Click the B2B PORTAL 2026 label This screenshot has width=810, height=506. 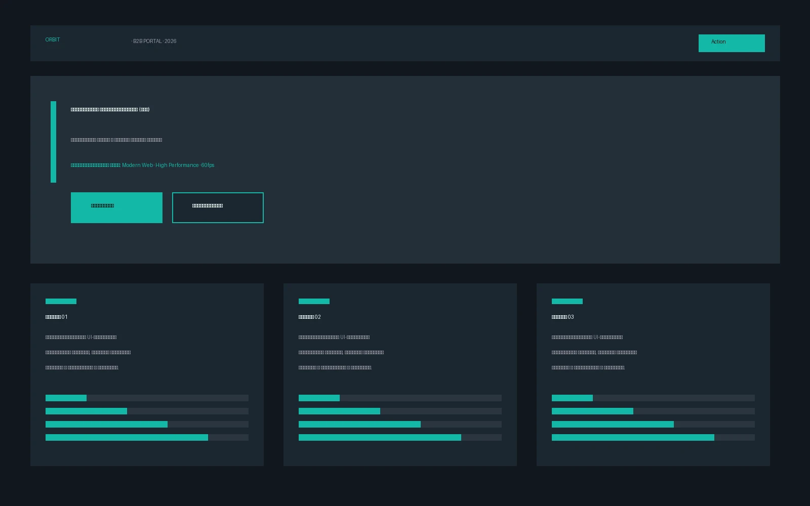(x=154, y=41)
